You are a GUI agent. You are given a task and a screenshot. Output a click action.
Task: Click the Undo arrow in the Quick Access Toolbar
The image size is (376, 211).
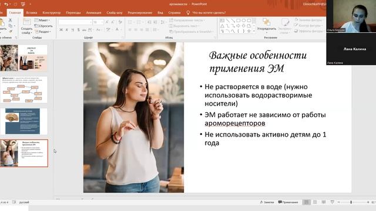coord(6,4)
